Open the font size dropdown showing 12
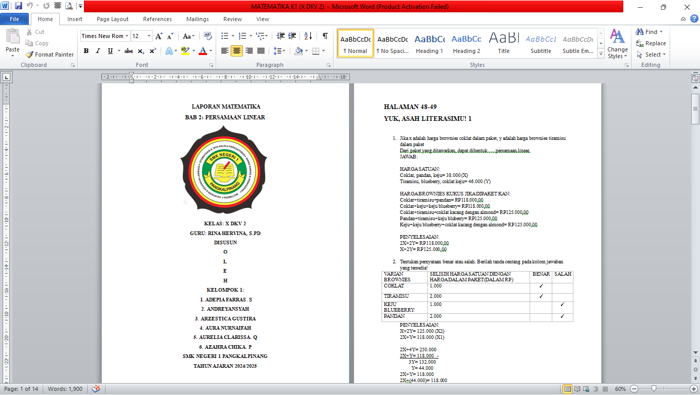Viewport: 700px width, 395px height. coord(149,36)
